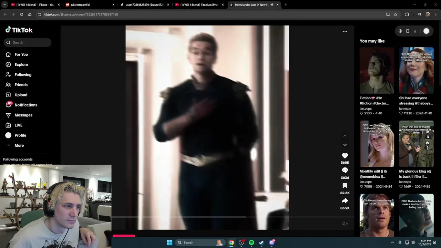Go back in browser history
The width and height of the screenshot is (441, 248).
[5, 14]
